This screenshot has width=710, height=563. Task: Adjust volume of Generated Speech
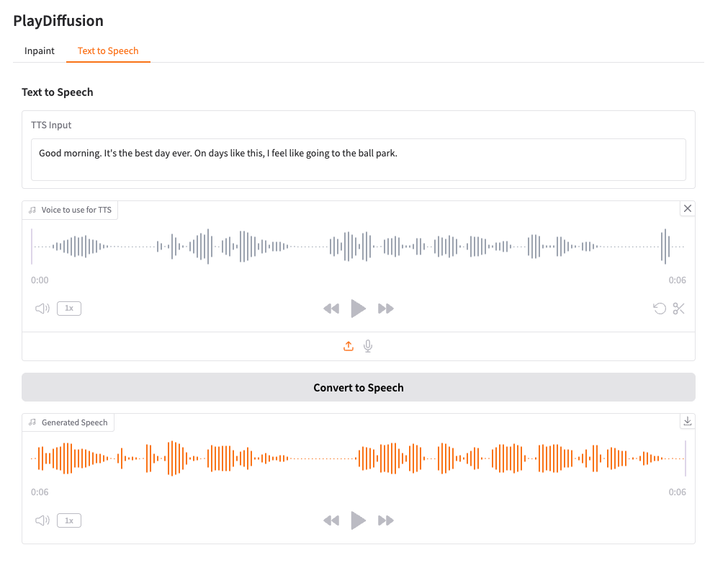click(x=42, y=520)
